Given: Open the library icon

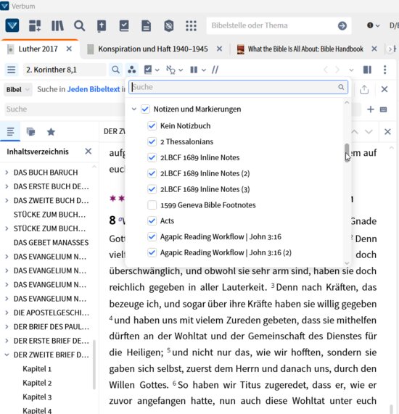Looking at the screenshot, I should [x=57, y=25].
